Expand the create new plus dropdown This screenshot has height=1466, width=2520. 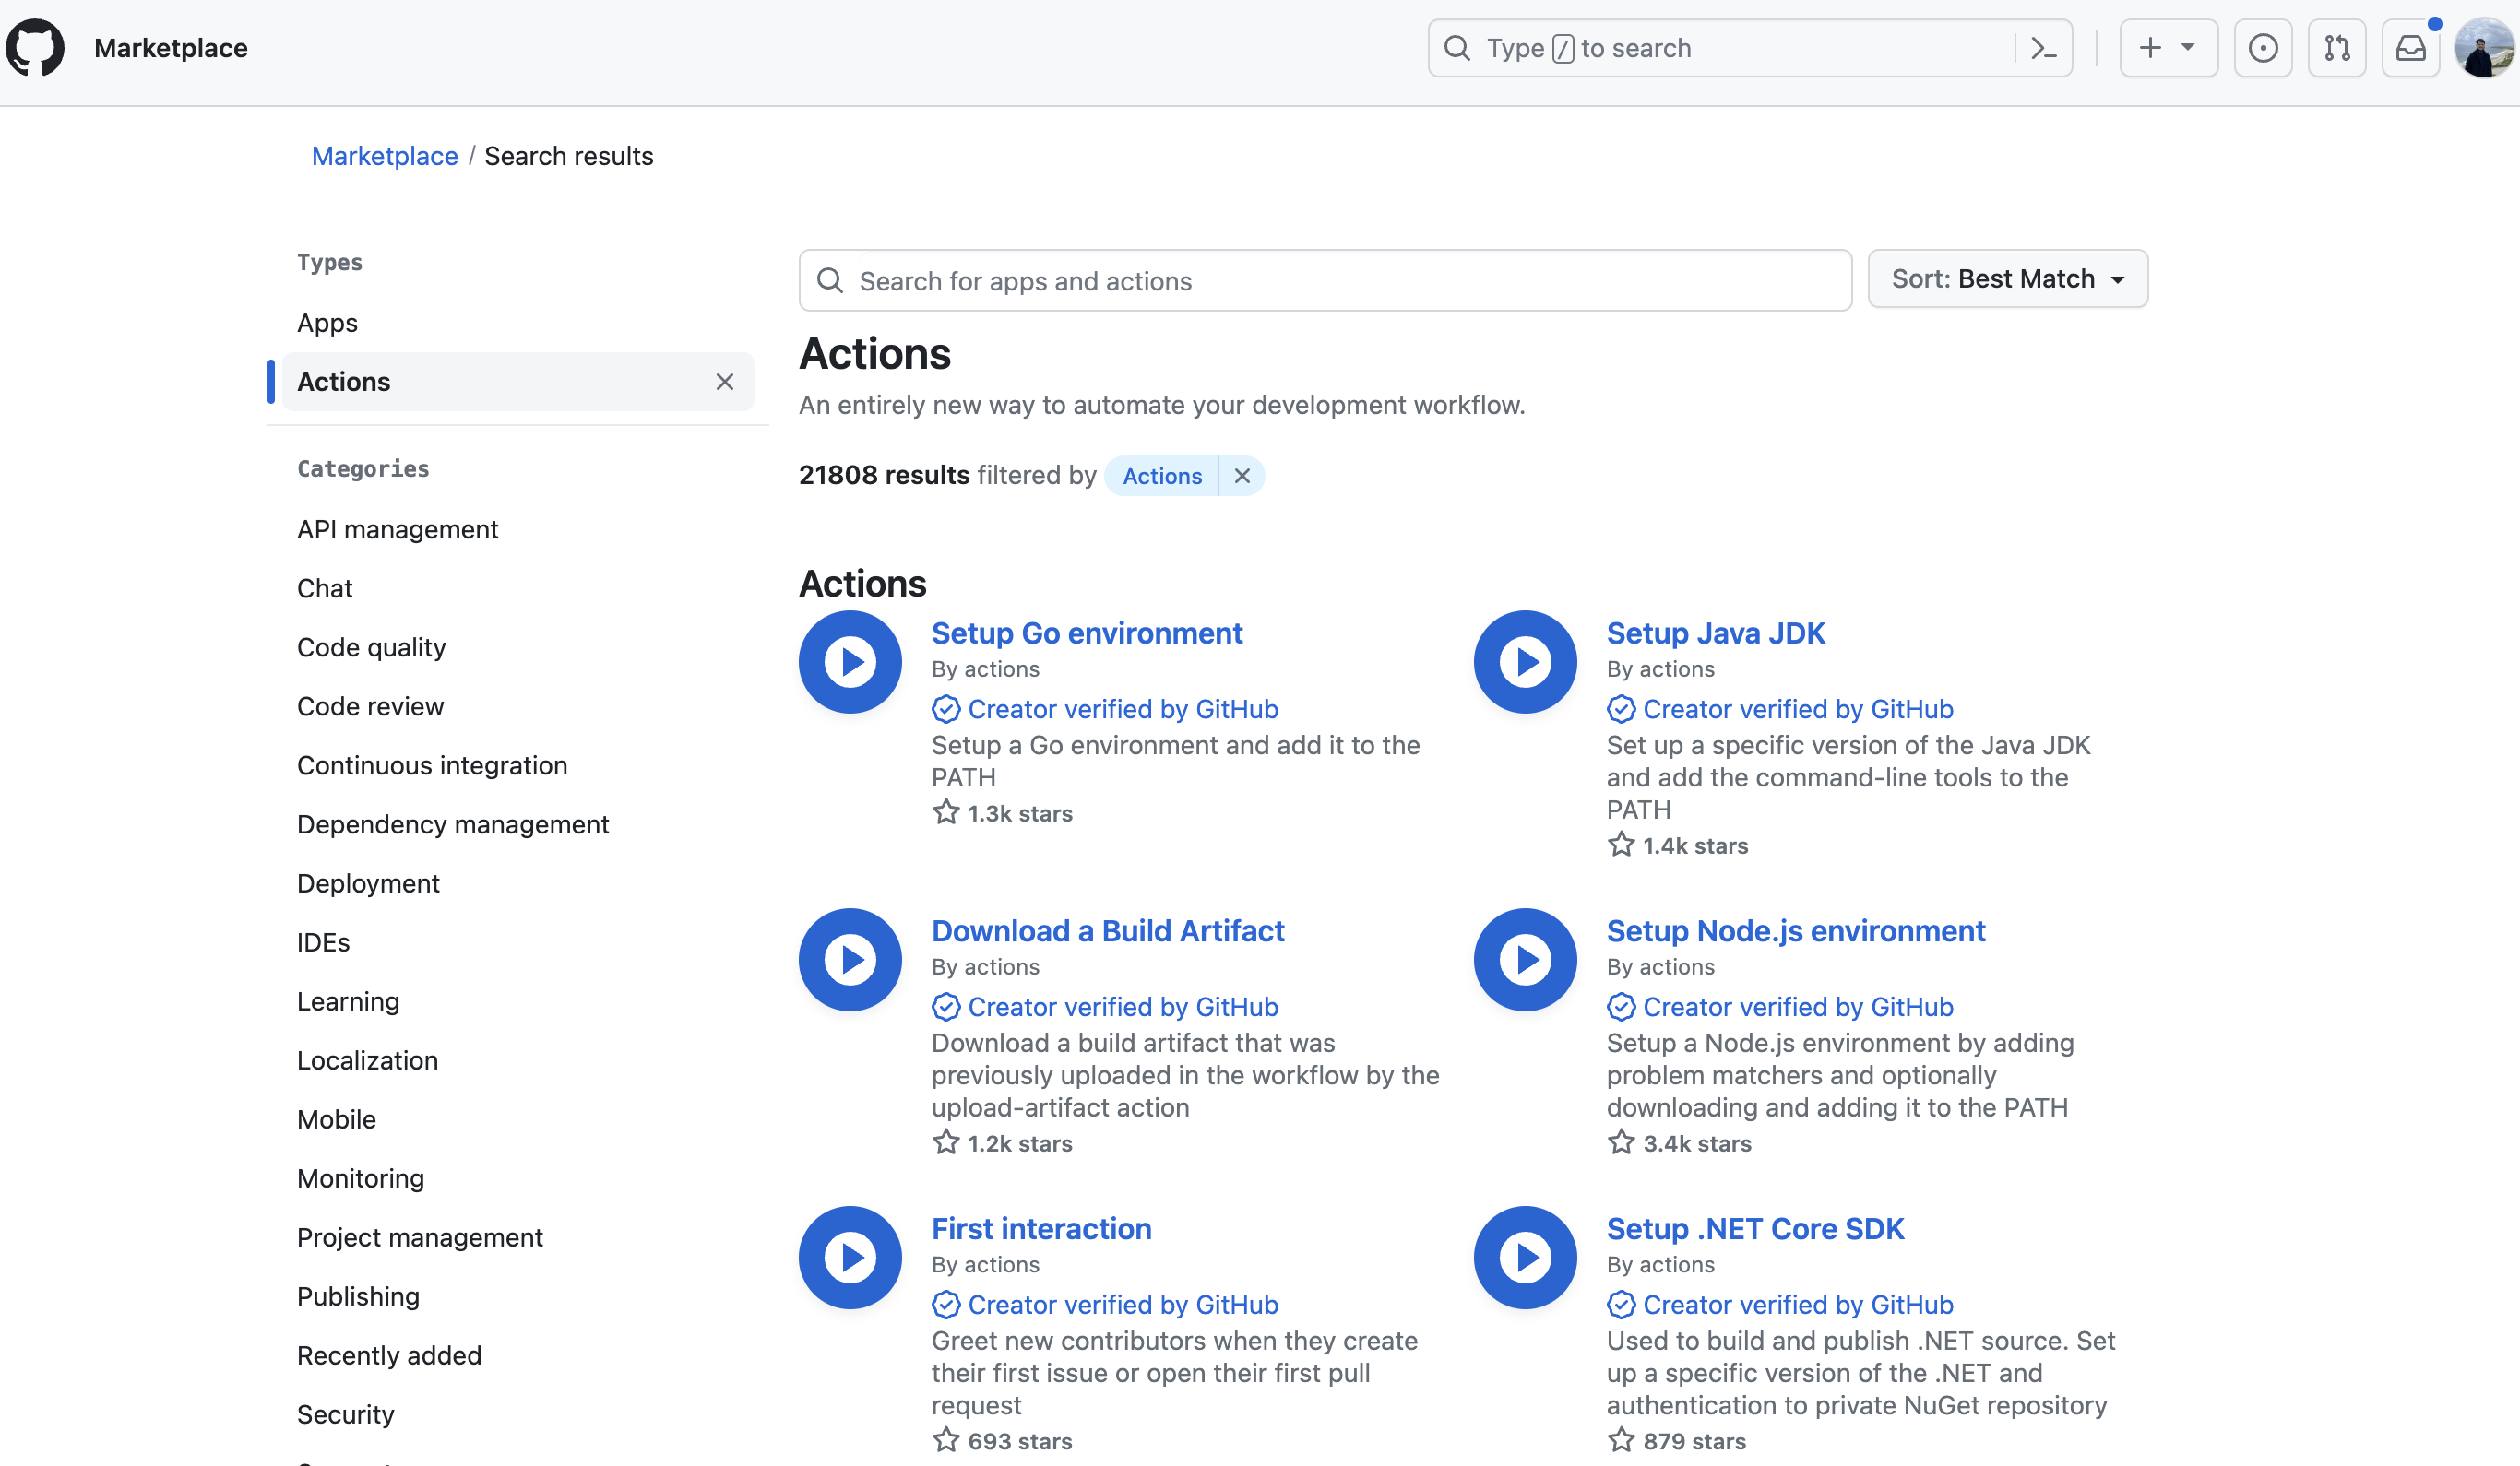(2167, 48)
